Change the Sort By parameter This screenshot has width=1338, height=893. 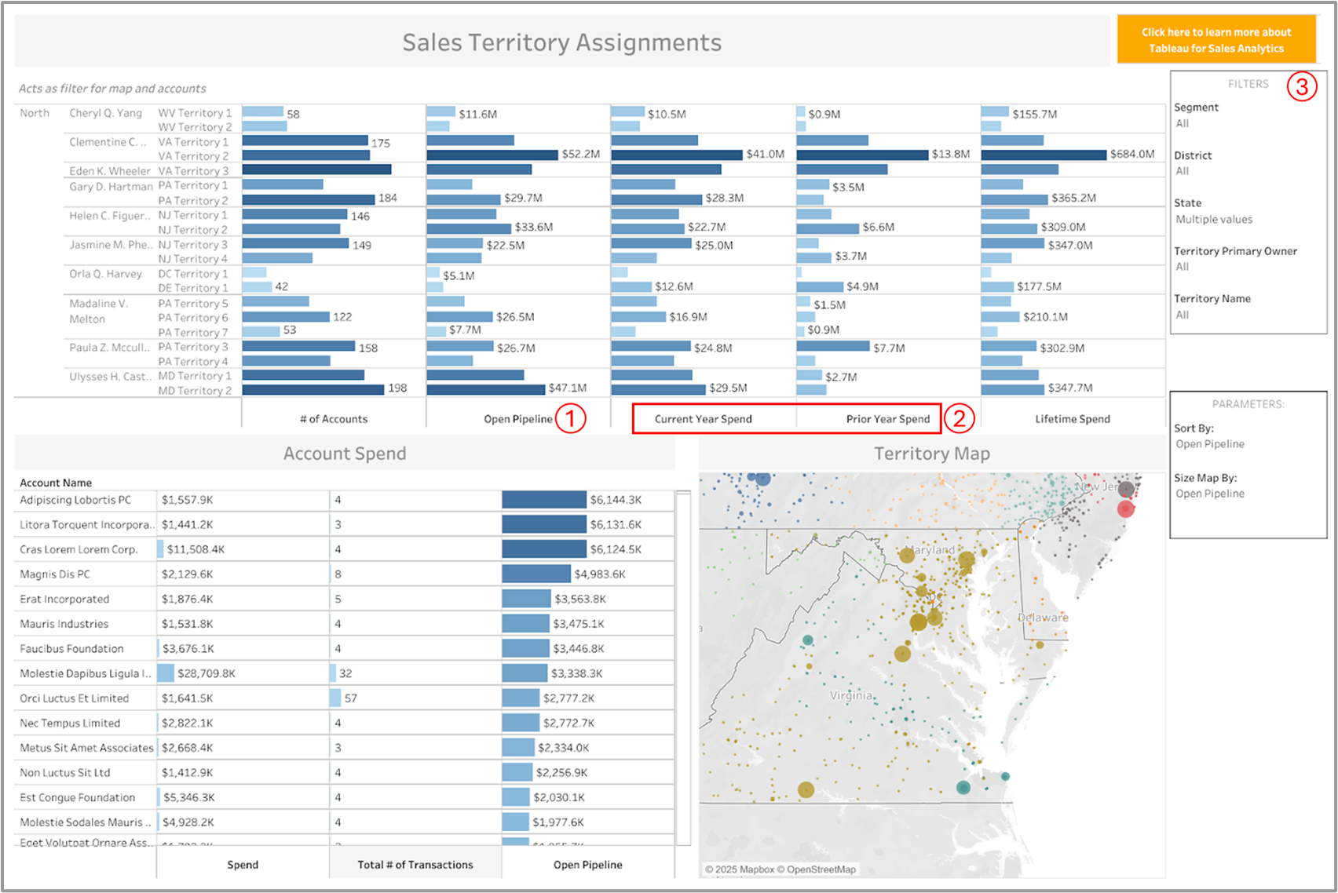[1247, 444]
